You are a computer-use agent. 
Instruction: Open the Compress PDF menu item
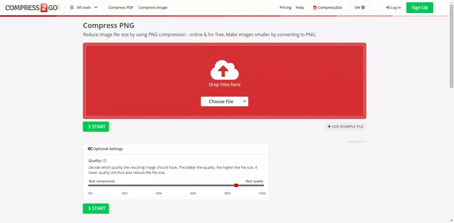pos(121,8)
